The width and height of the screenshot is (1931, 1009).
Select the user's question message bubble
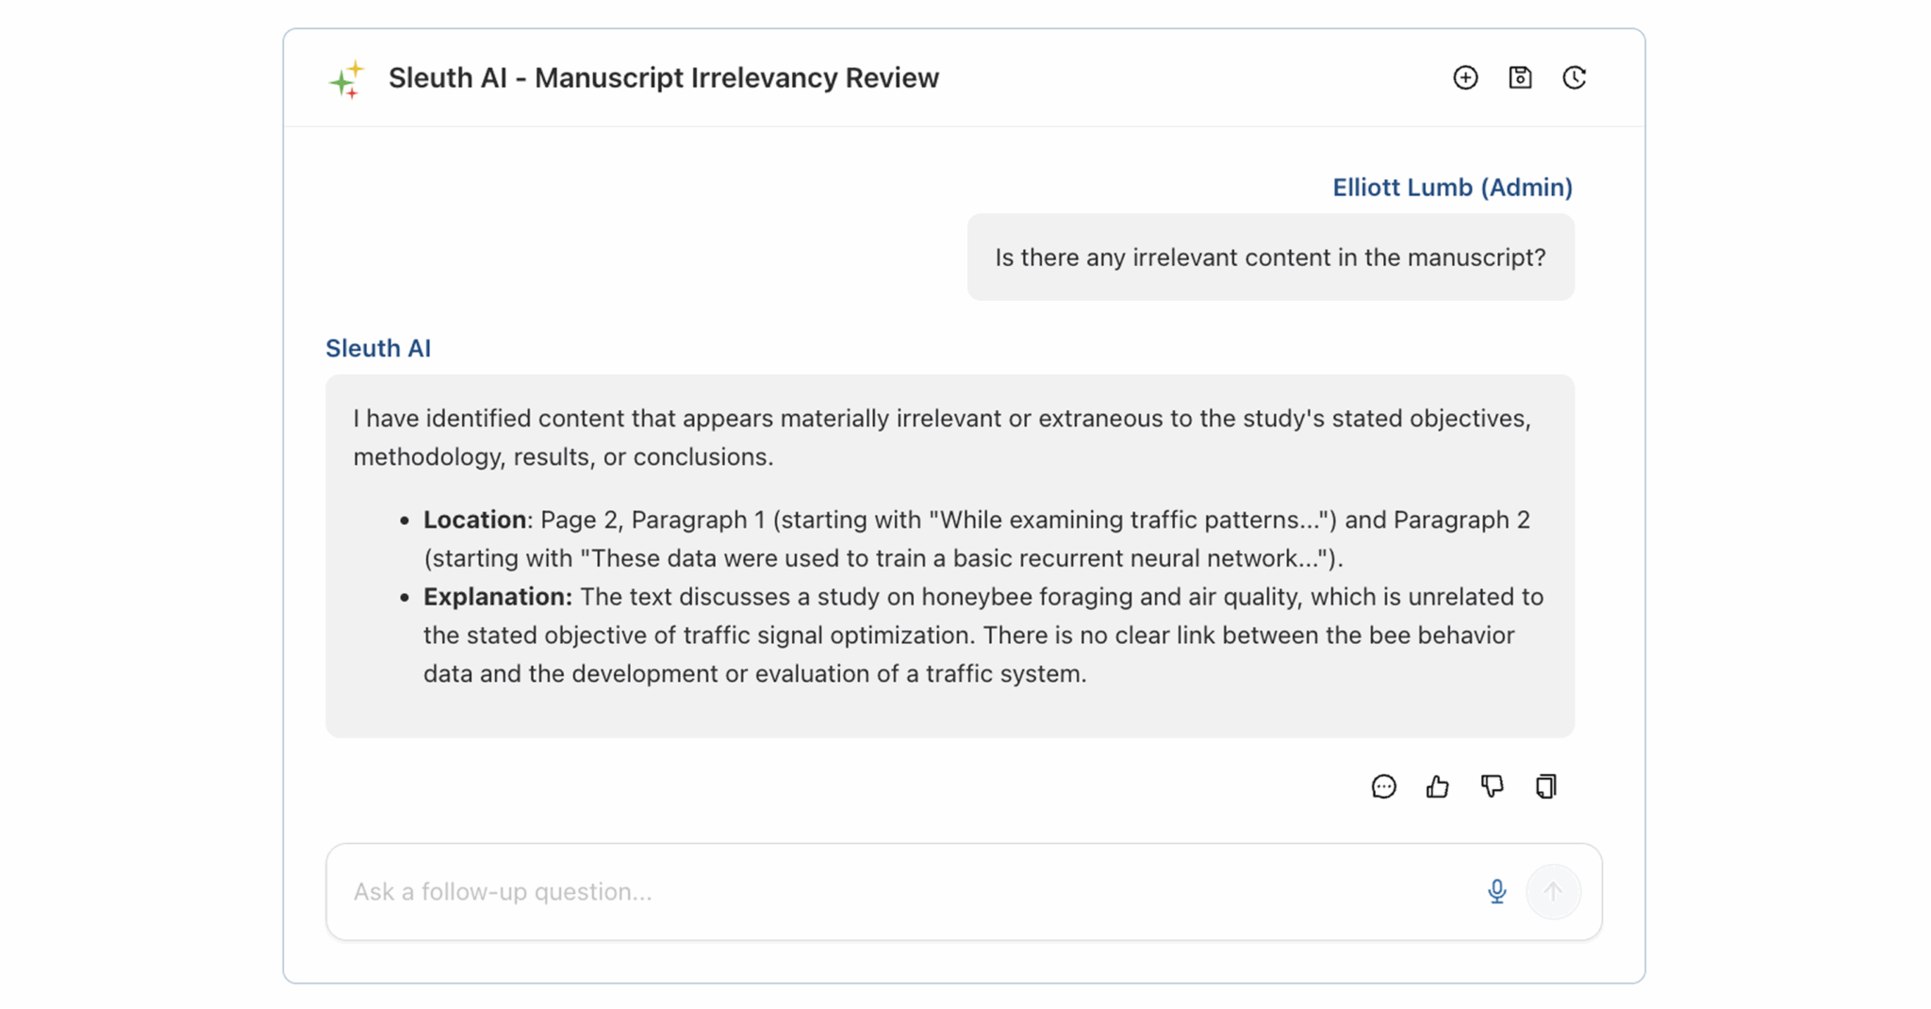pos(1270,257)
